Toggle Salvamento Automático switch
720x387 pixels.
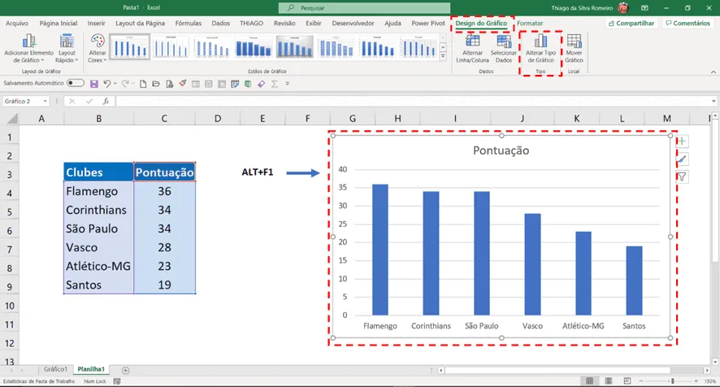pos(76,83)
